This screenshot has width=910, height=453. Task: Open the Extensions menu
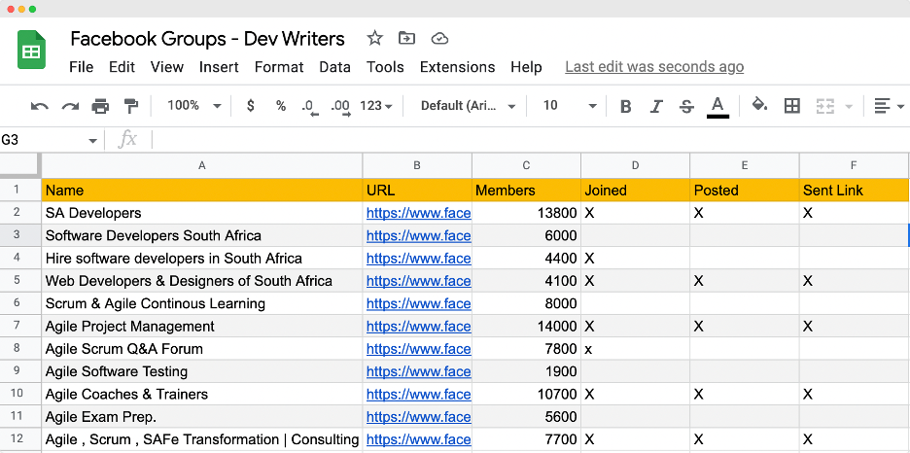tap(457, 67)
